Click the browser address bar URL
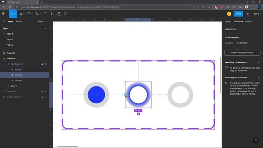Viewport: 263px width, 148px height. 70,7
